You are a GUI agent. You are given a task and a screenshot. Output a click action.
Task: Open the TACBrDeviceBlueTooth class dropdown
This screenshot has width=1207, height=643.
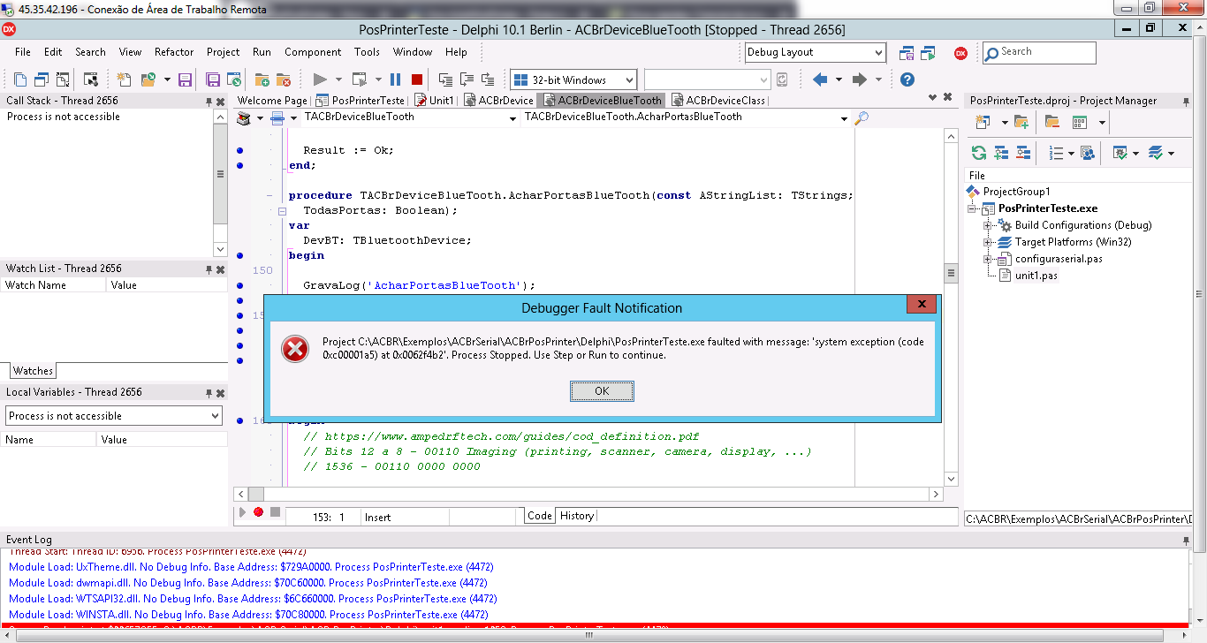click(x=513, y=118)
